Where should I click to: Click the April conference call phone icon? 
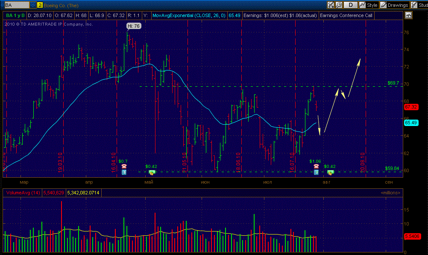[124, 167]
